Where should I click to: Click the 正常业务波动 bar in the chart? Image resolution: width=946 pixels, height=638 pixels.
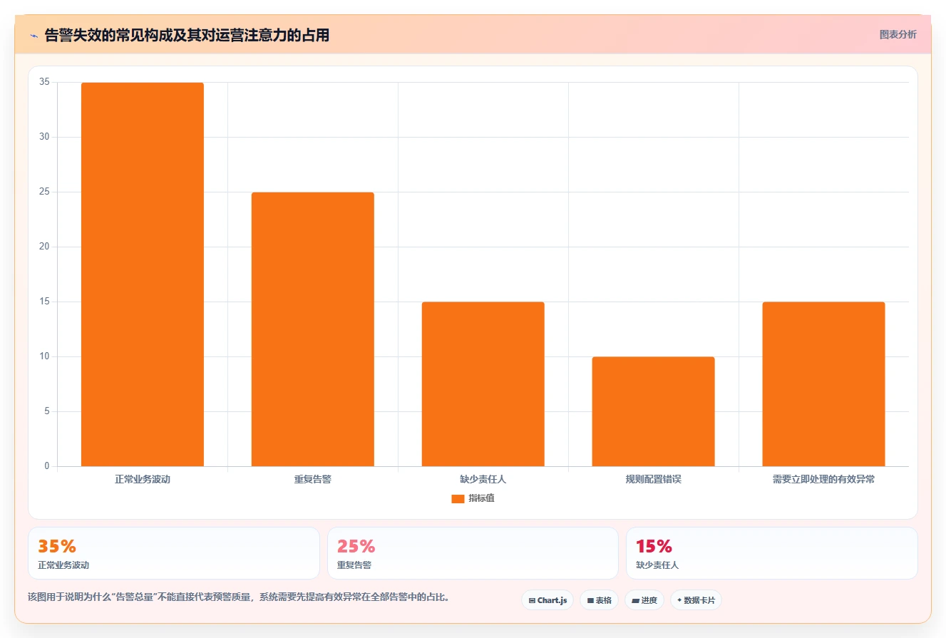click(x=143, y=274)
